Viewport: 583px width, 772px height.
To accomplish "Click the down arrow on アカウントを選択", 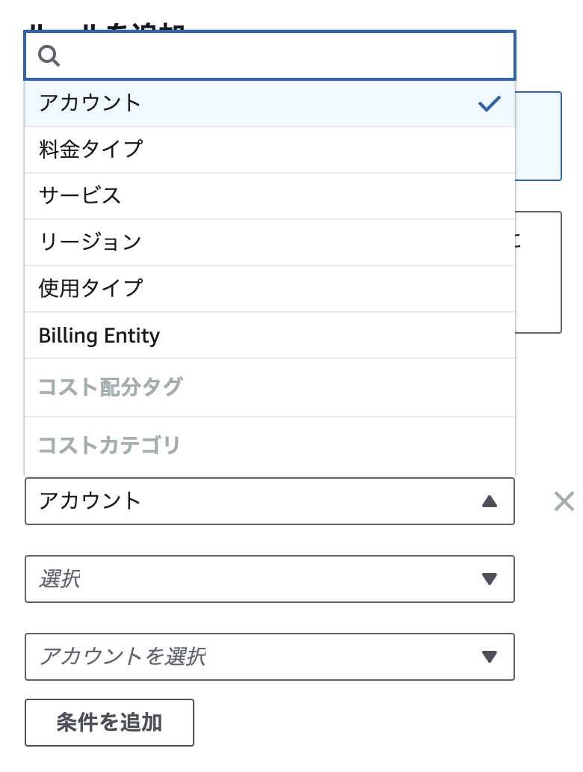I will tap(489, 657).
